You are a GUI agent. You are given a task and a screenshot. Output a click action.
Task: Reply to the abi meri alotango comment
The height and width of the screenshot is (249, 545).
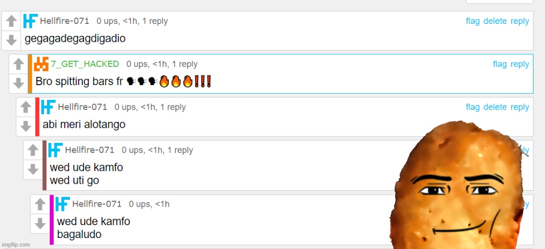pyautogui.click(x=520, y=108)
